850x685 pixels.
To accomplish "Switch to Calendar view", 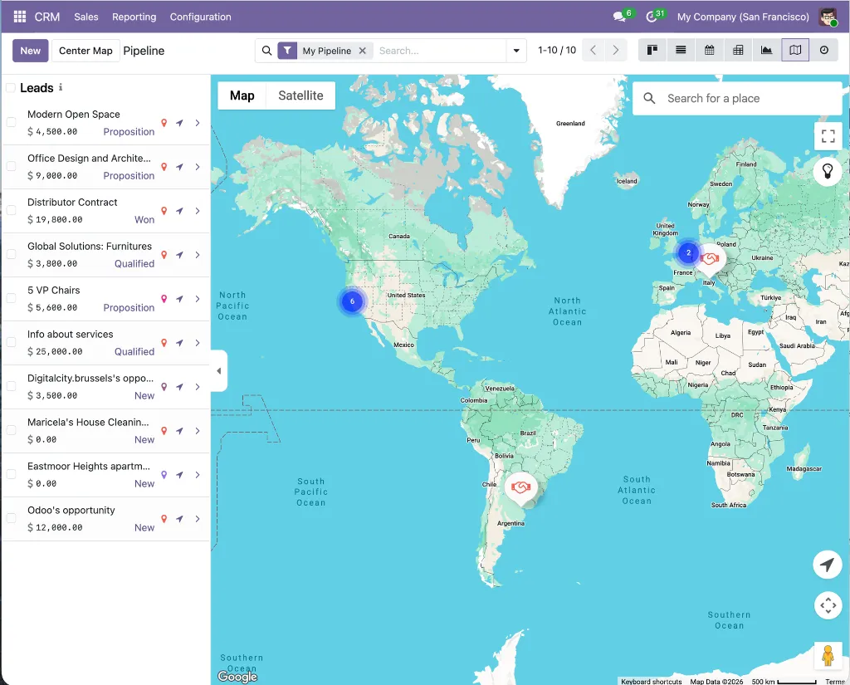I will (x=709, y=50).
